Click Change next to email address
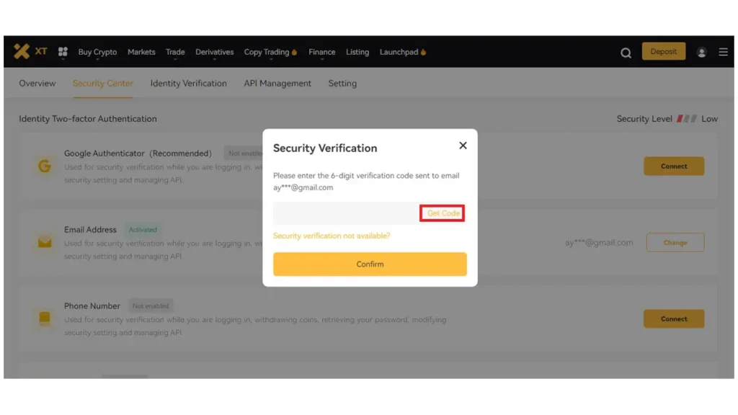Image resolution: width=738 pixels, height=415 pixels. (x=675, y=242)
